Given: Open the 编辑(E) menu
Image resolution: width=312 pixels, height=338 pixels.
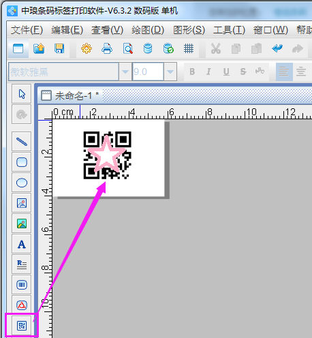Looking at the screenshot, I should 67,30.
